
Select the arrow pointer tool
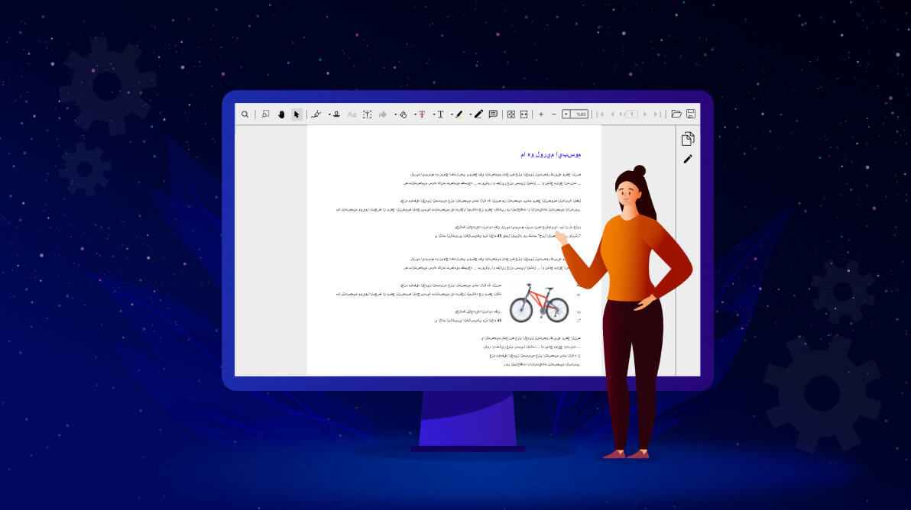pyautogui.click(x=297, y=115)
